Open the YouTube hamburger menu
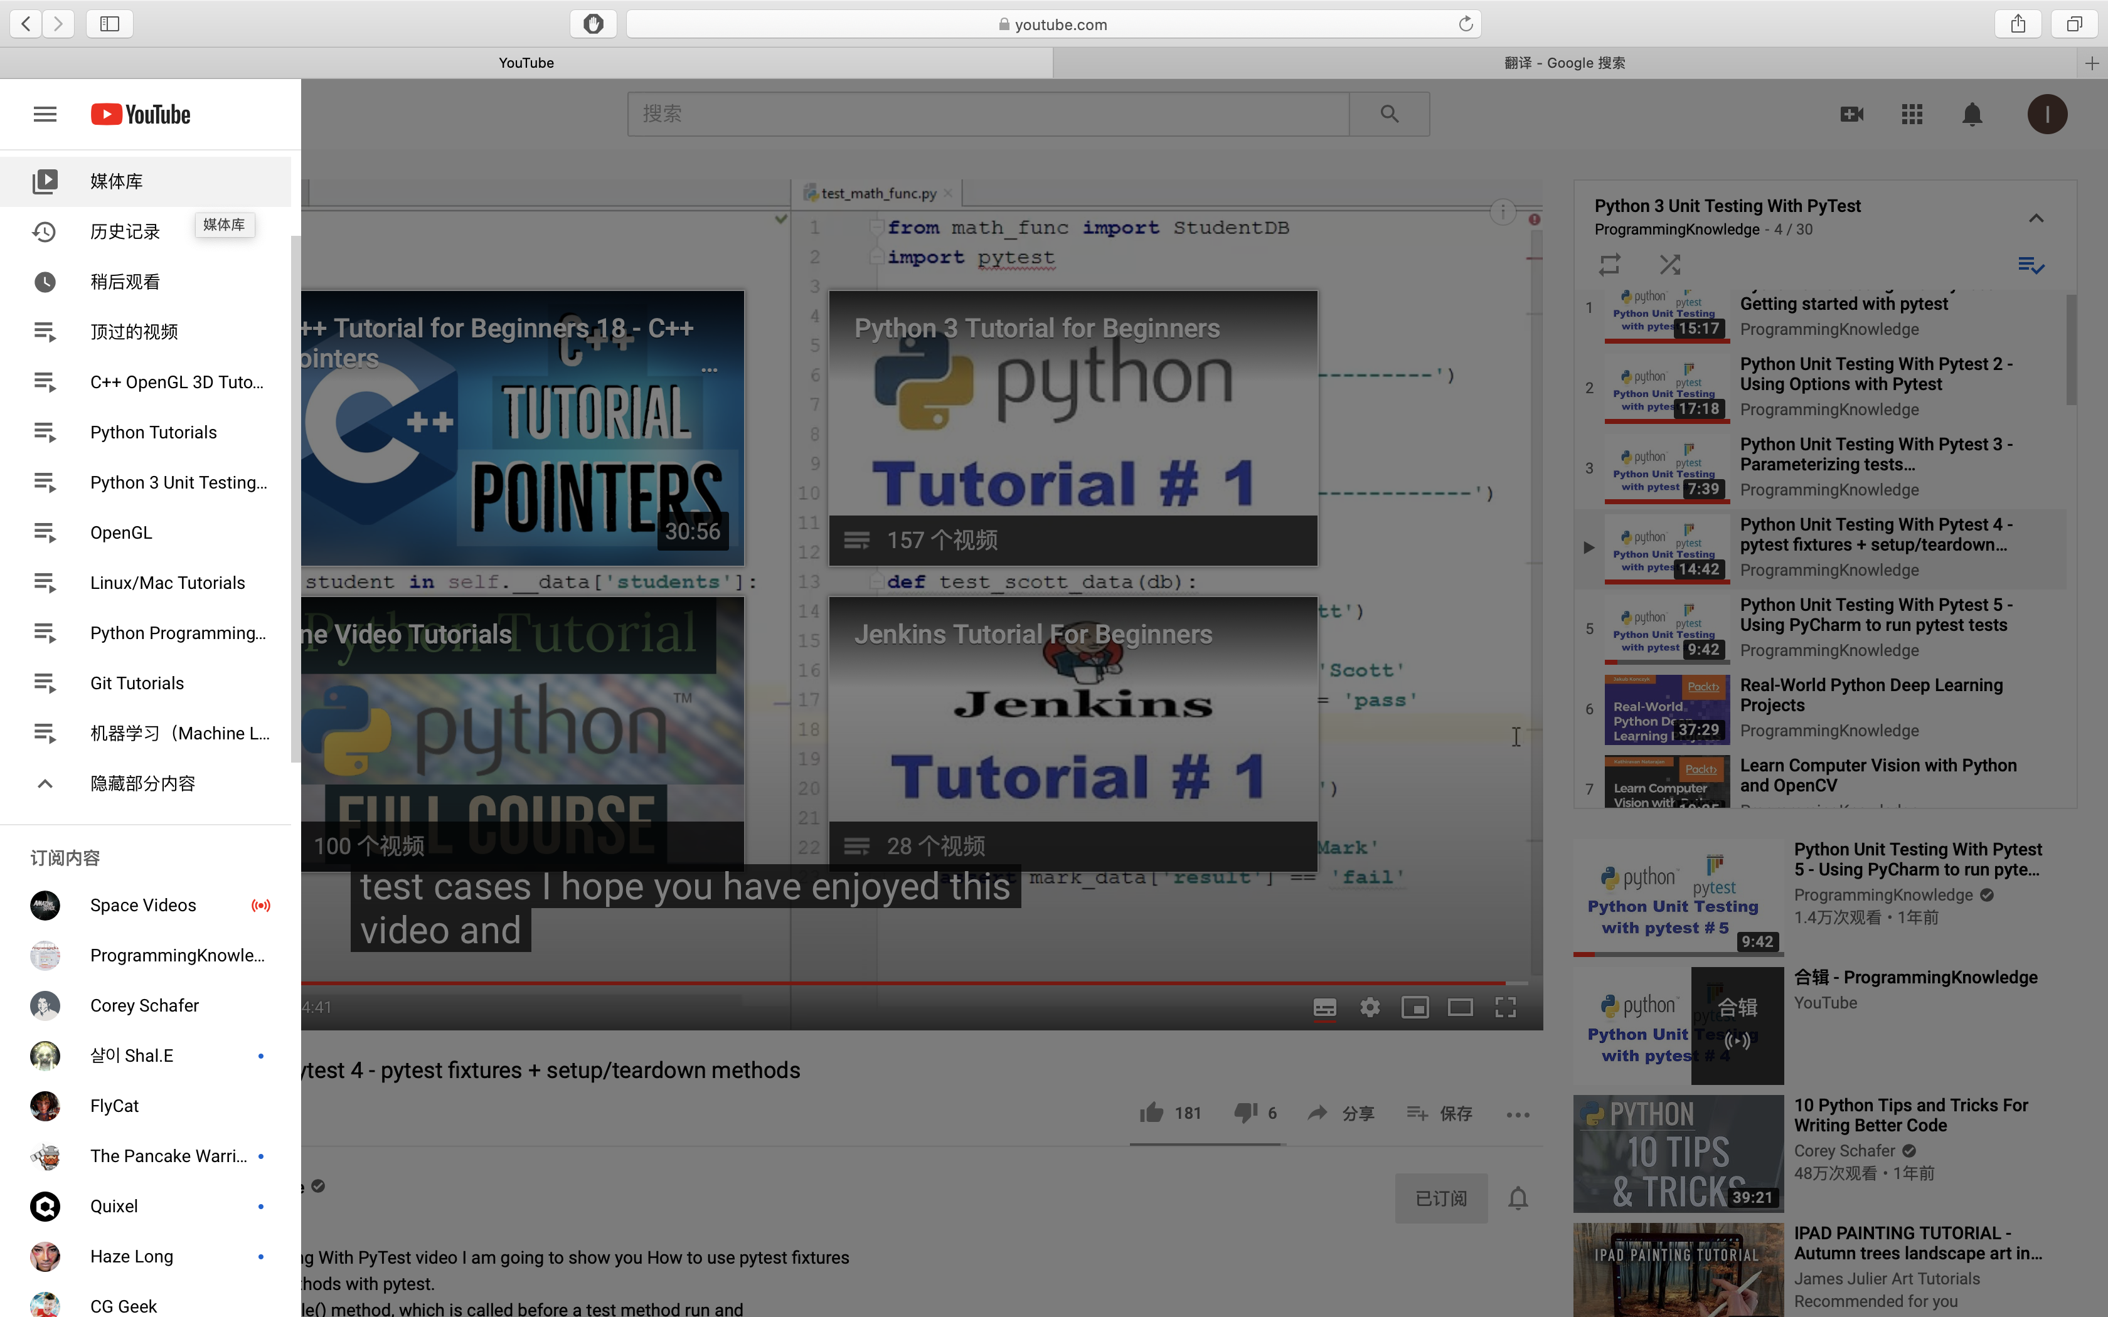2108x1317 pixels. 45,114
